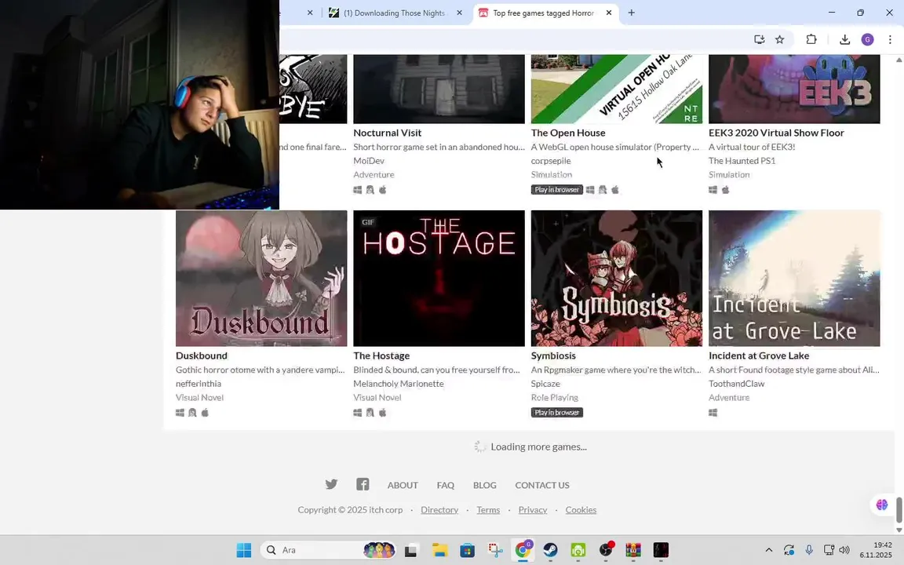Show hidden system tray icons
The image size is (904, 565).
768,550
